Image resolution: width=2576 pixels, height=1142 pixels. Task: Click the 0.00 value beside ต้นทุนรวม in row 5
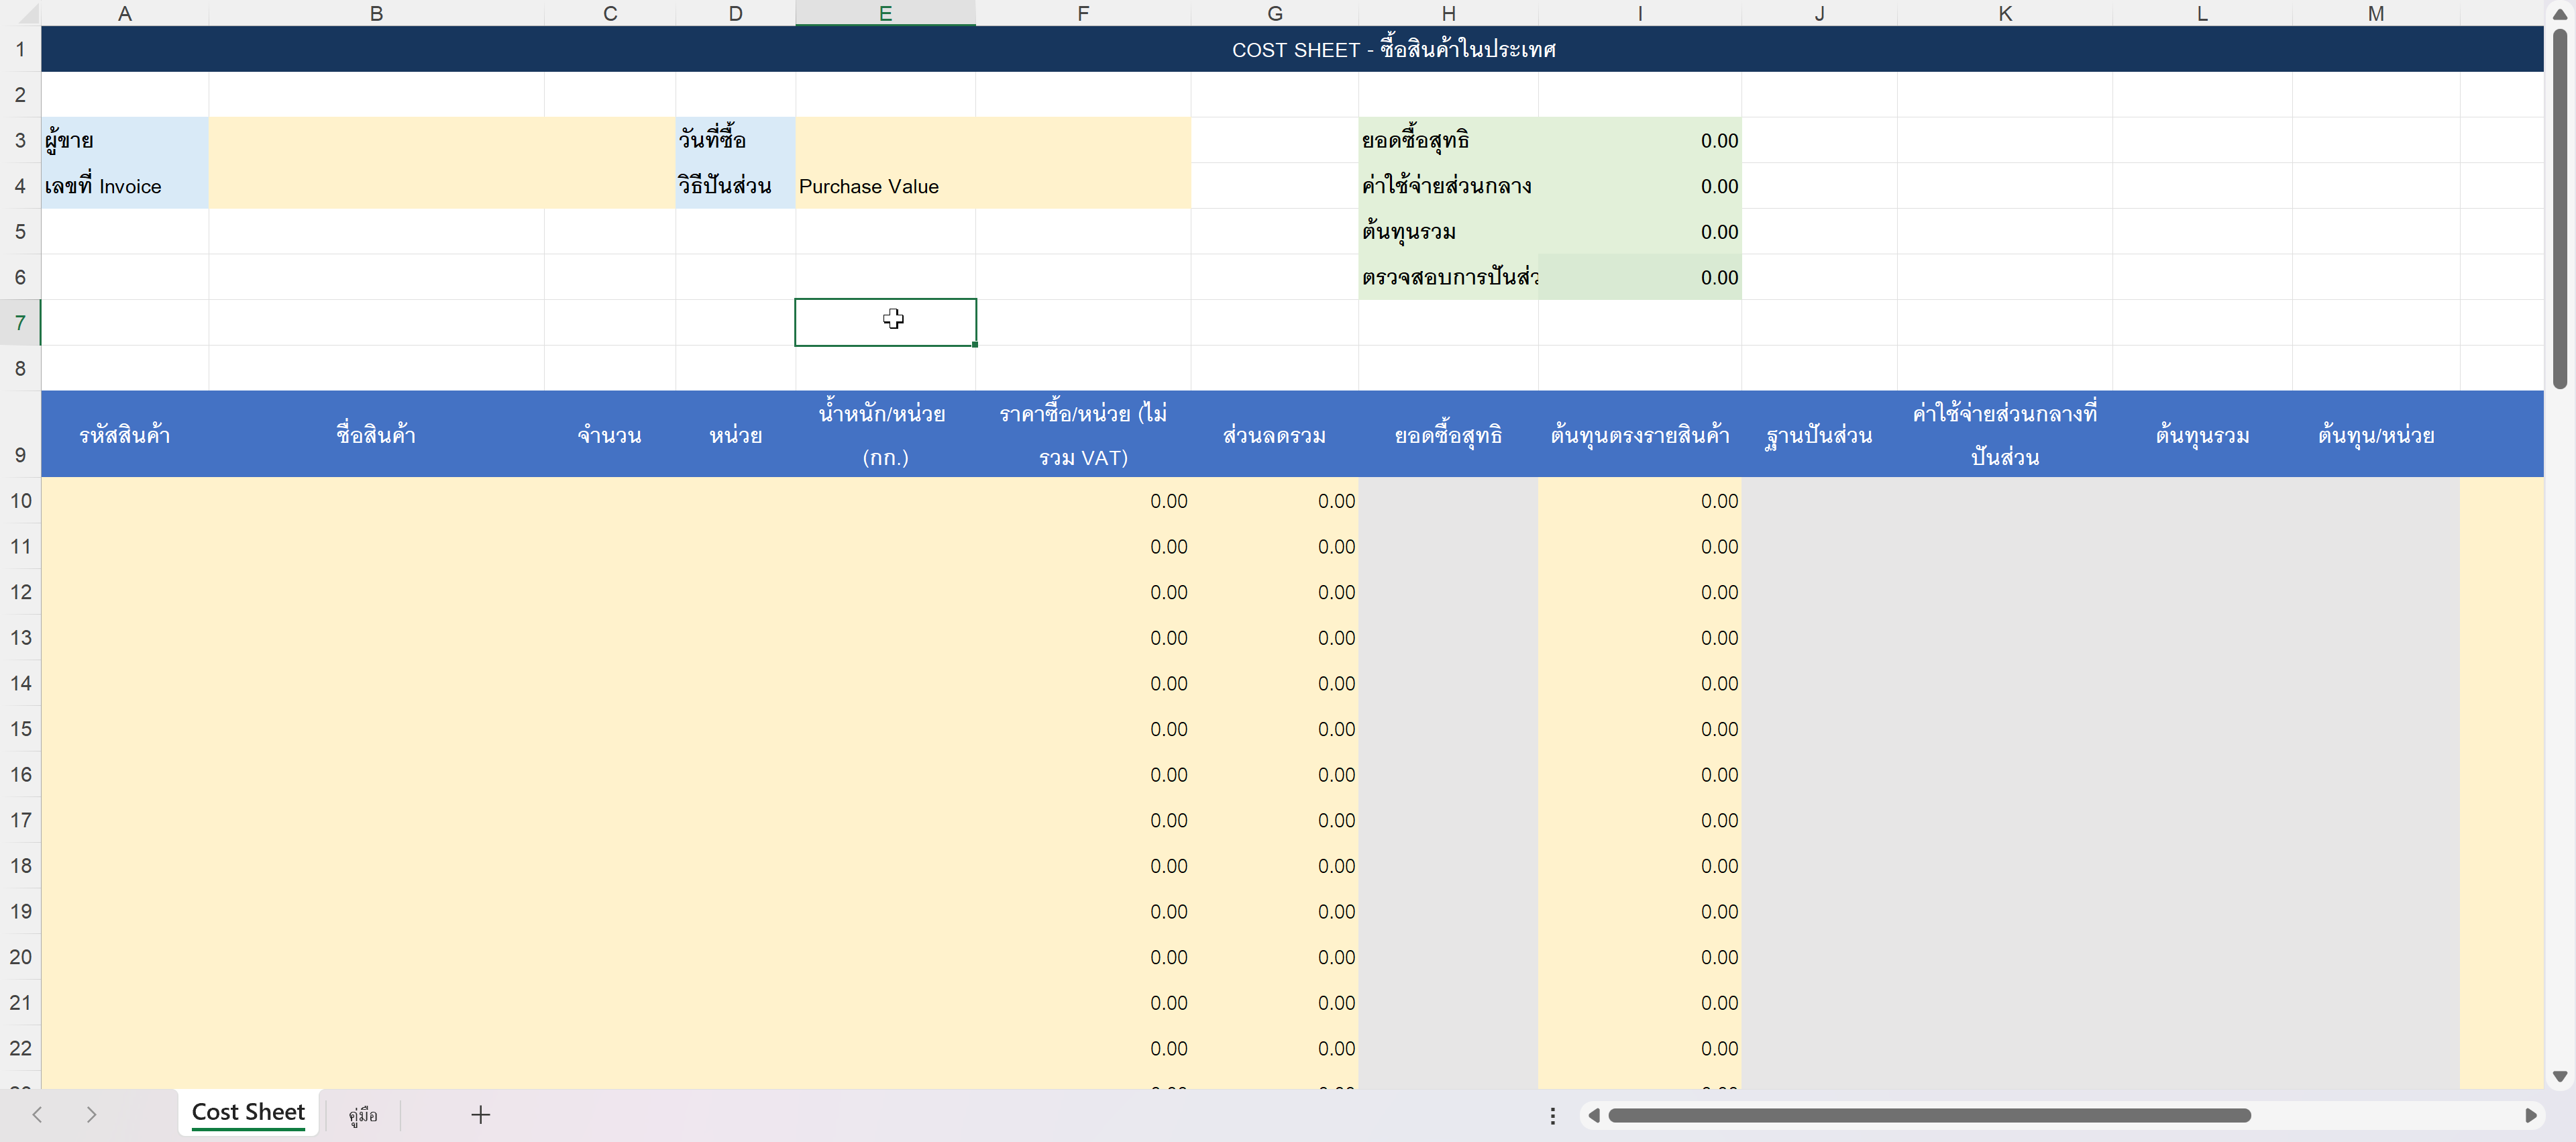(1640, 232)
